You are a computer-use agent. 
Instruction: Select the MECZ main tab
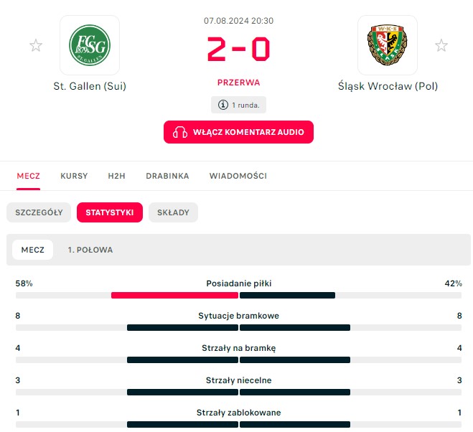click(x=29, y=176)
